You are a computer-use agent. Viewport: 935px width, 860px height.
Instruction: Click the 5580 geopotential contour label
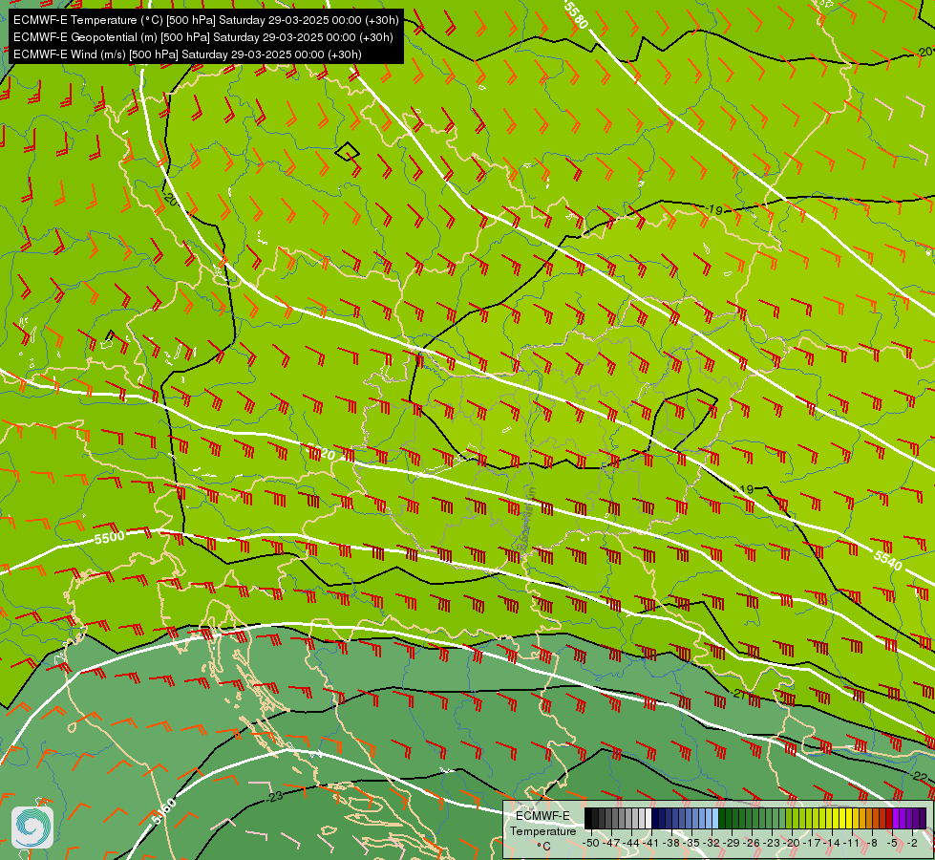point(576,15)
